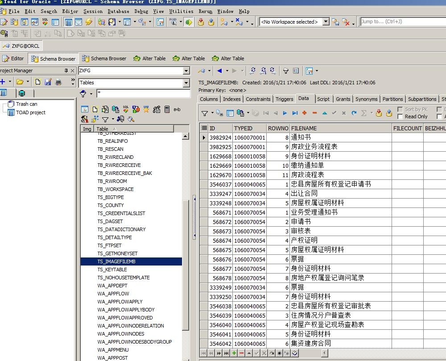446x361 pixels.
Task: Click the bottom navigator bookmark asterisk icon
Action: pyautogui.click(x=280, y=353)
